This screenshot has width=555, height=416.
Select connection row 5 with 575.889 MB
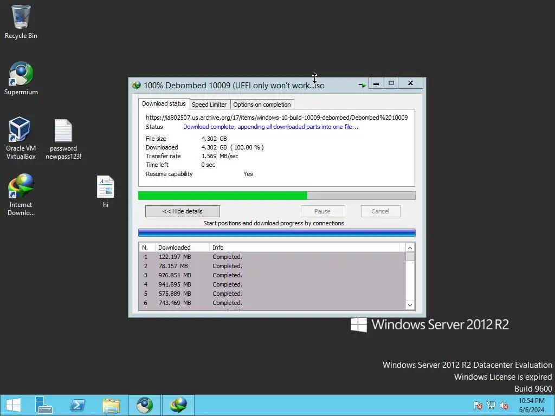click(272, 294)
